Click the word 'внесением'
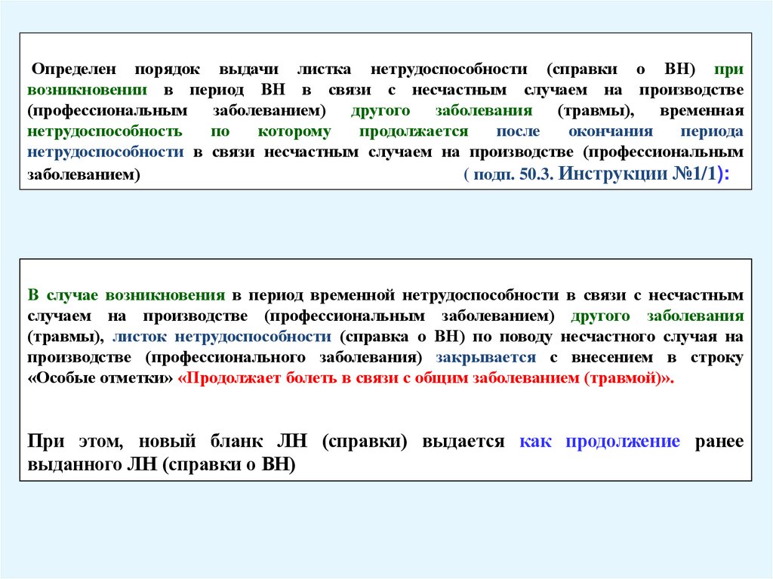773x579 pixels. tap(612, 357)
